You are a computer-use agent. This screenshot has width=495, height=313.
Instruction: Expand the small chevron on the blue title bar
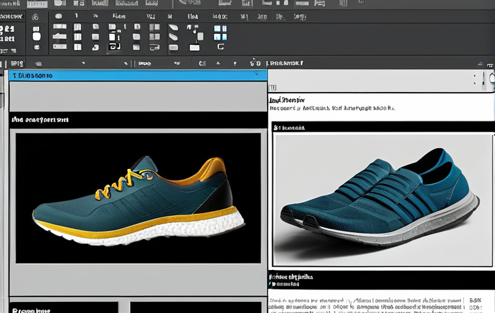pos(257,74)
